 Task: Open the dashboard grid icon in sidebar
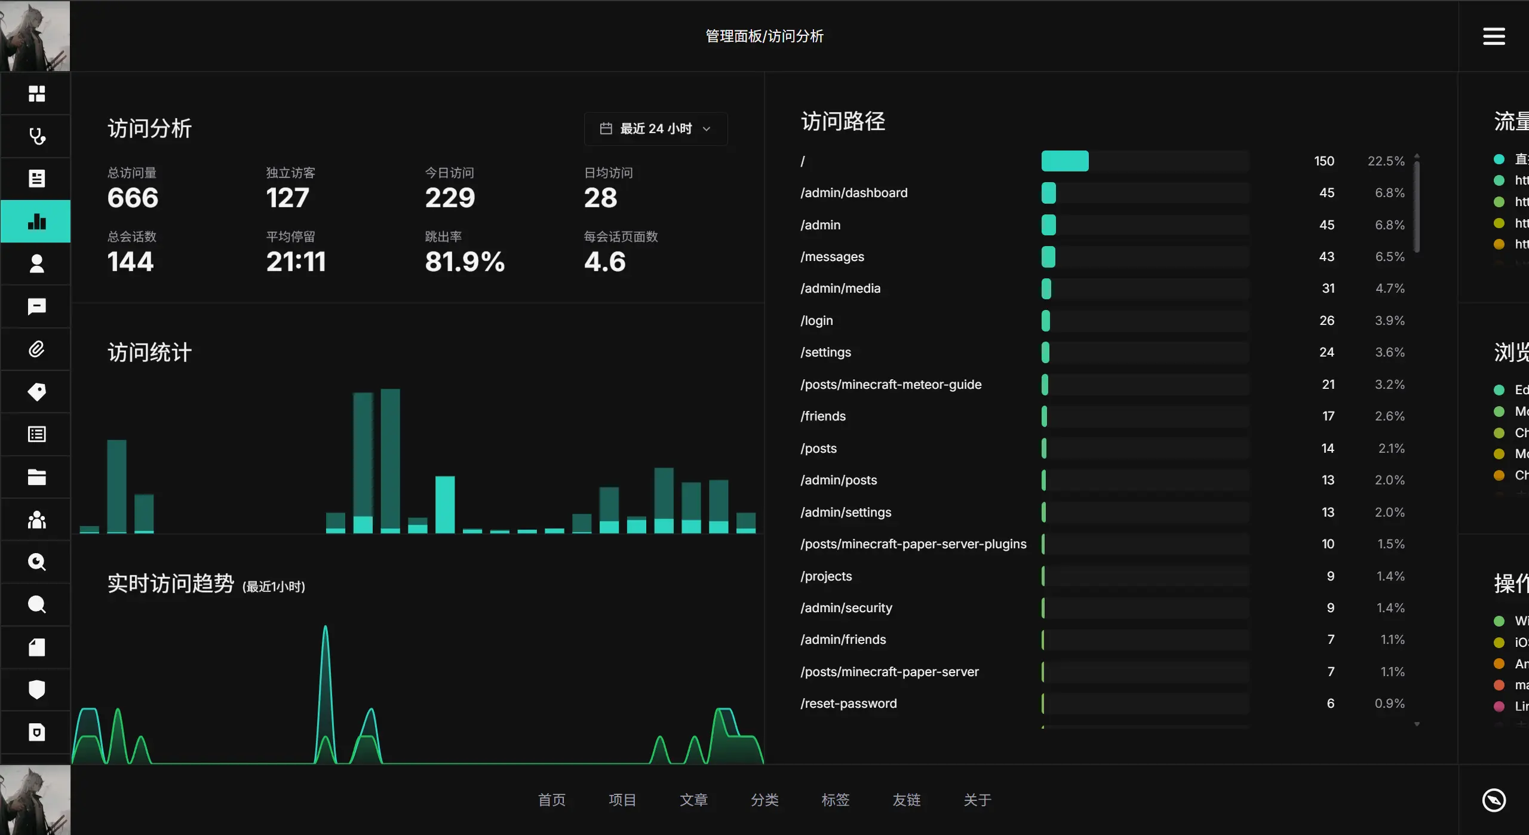[36, 94]
